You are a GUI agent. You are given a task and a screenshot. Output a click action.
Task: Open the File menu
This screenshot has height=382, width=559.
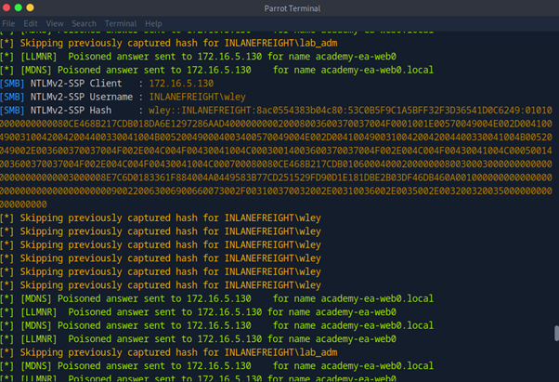[x=8, y=22]
